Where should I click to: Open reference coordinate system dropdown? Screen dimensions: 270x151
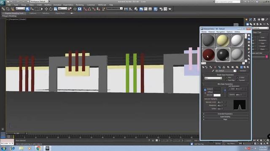click(x=62, y=8)
